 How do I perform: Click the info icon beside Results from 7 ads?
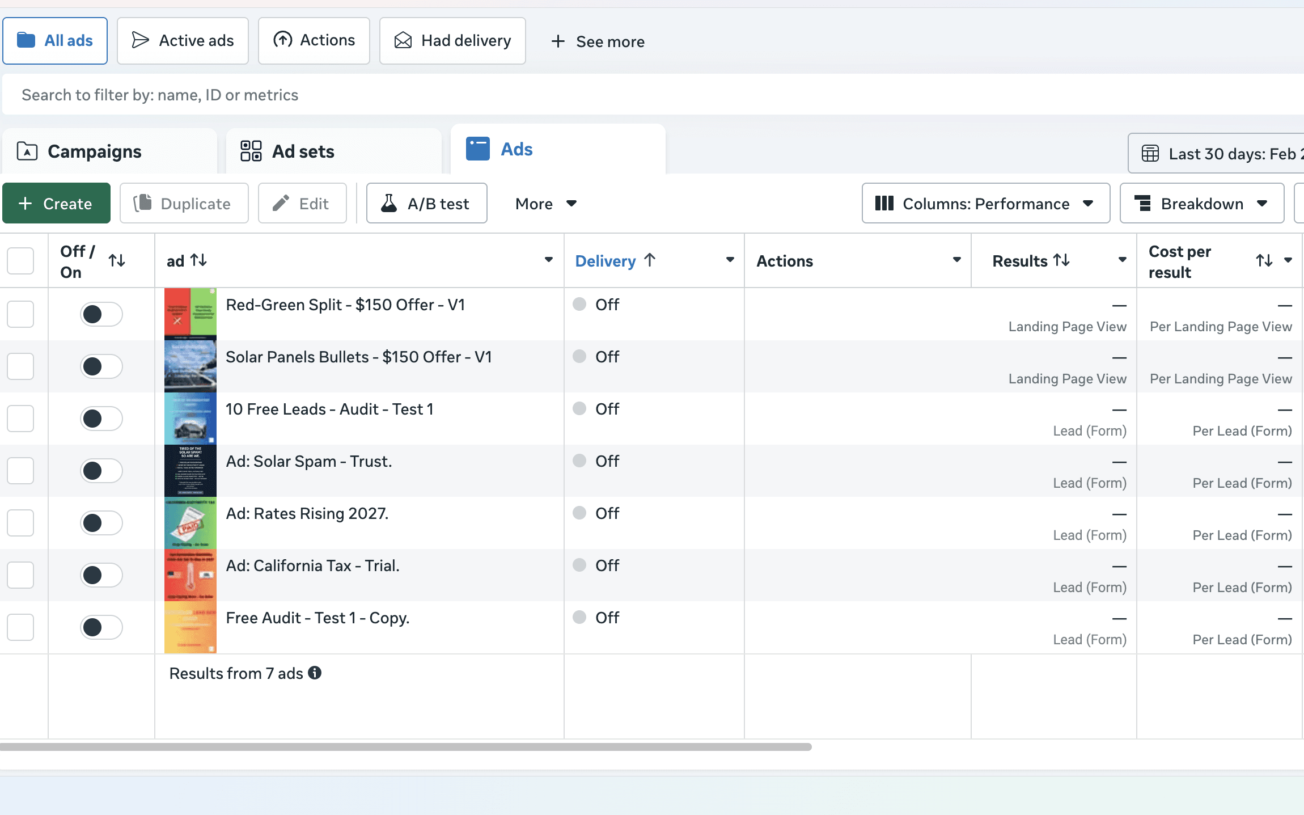point(315,673)
